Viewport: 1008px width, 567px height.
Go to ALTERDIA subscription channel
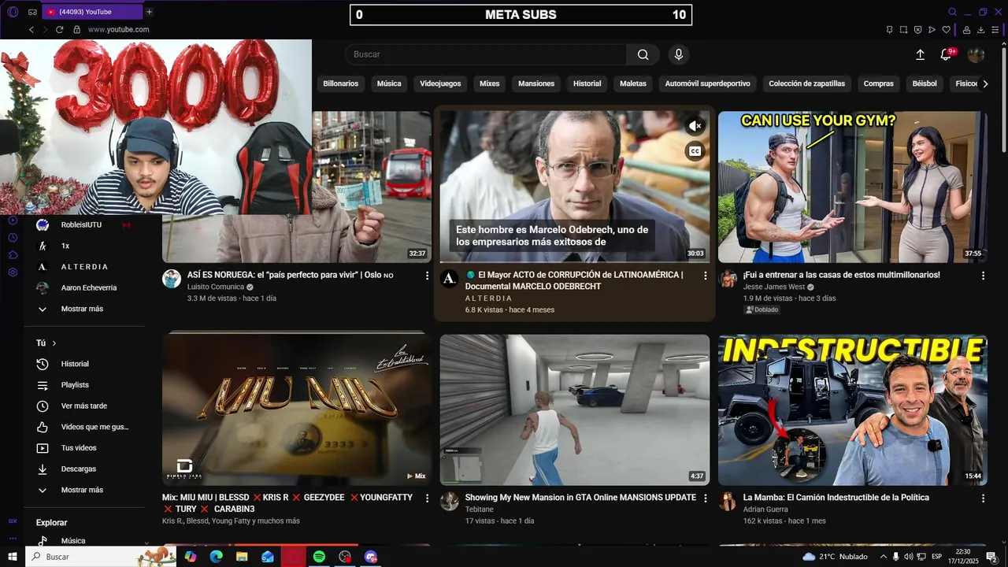click(84, 267)
